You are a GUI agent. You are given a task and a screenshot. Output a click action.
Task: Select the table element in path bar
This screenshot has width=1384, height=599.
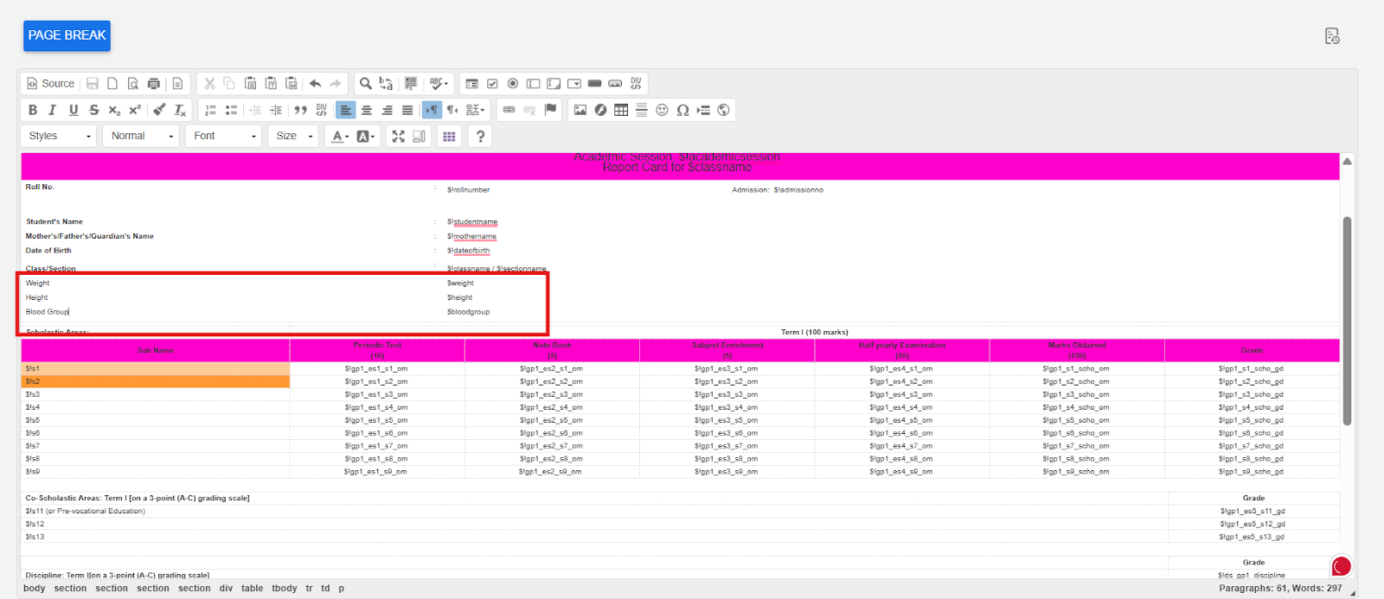[x=252, y=589]
